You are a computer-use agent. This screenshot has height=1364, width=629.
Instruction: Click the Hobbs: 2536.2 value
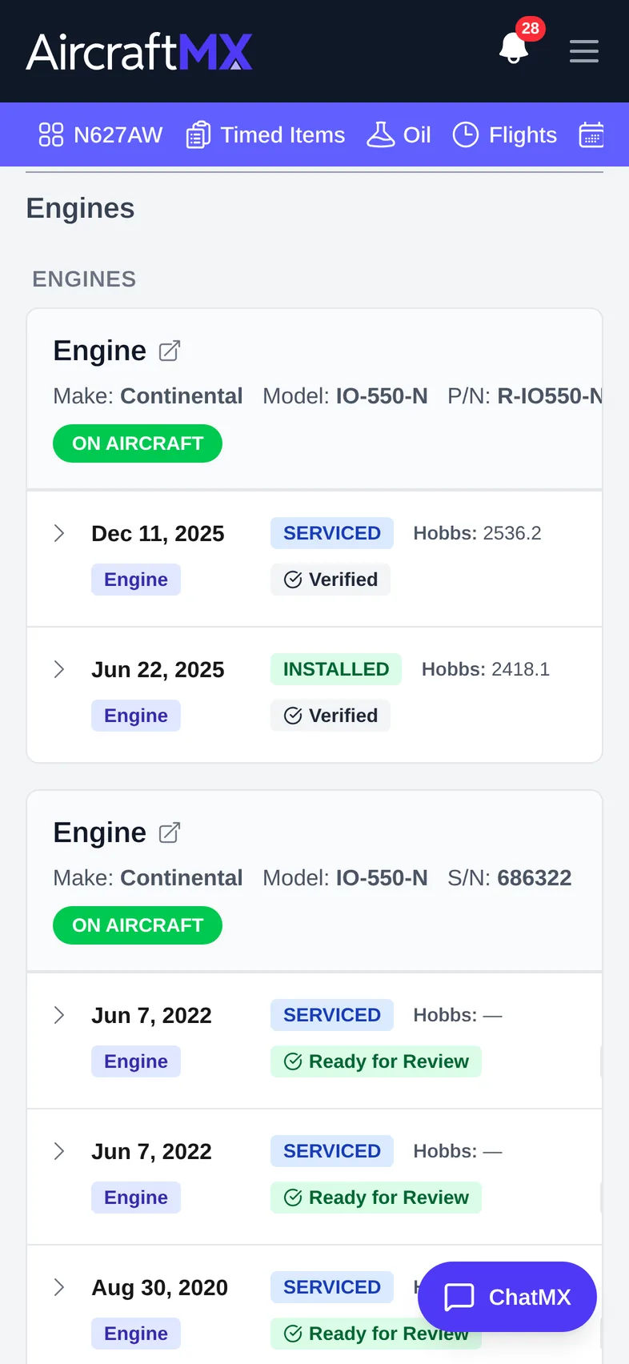[x=477, y=533]
